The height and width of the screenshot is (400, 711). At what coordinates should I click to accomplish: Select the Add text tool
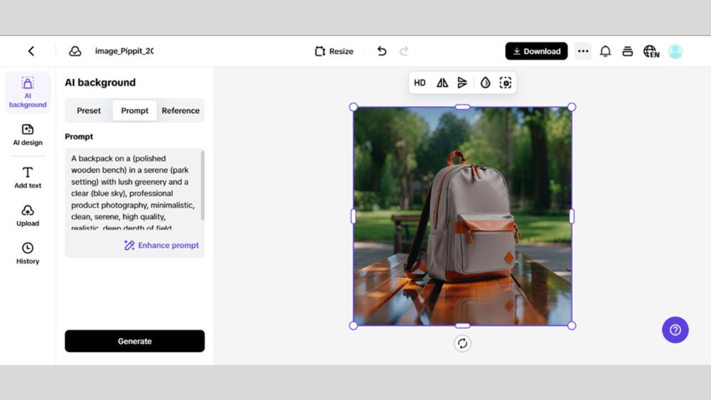tap(28, 178)
